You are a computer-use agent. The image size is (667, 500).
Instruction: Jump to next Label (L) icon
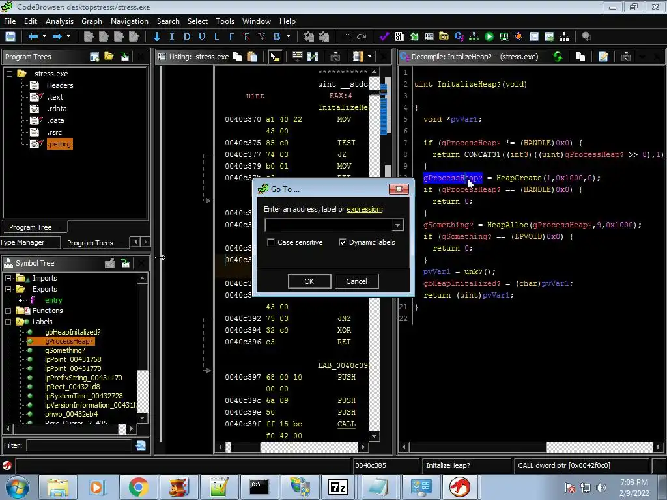pos(216,36)
